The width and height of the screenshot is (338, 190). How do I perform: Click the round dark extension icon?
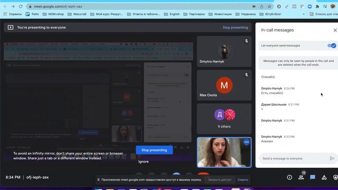(279, 6)
